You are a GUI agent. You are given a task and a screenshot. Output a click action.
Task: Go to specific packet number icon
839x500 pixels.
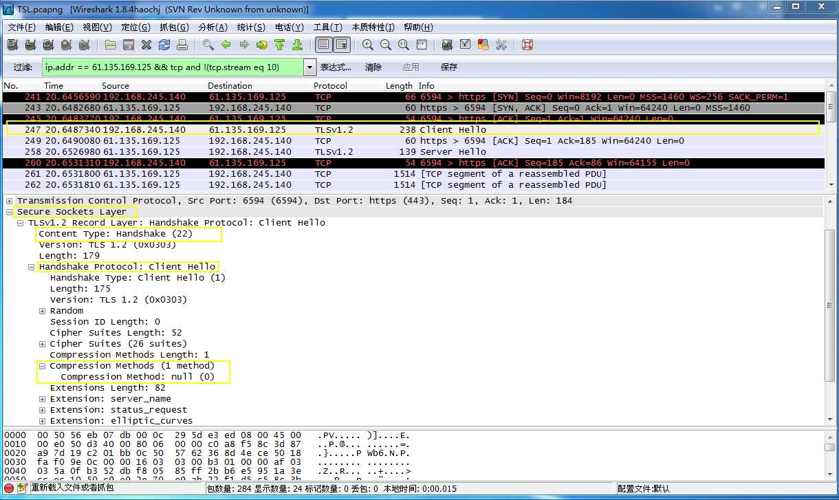(x=262, y=45)
